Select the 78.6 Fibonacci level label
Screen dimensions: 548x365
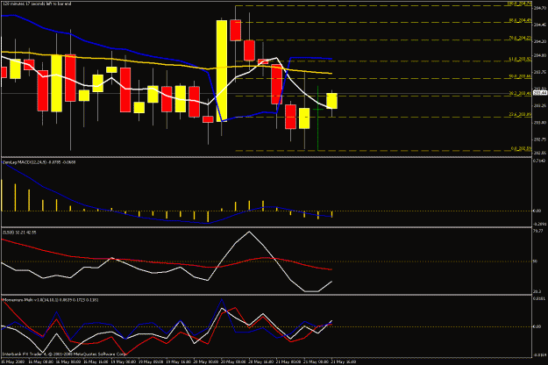(520, 38)
